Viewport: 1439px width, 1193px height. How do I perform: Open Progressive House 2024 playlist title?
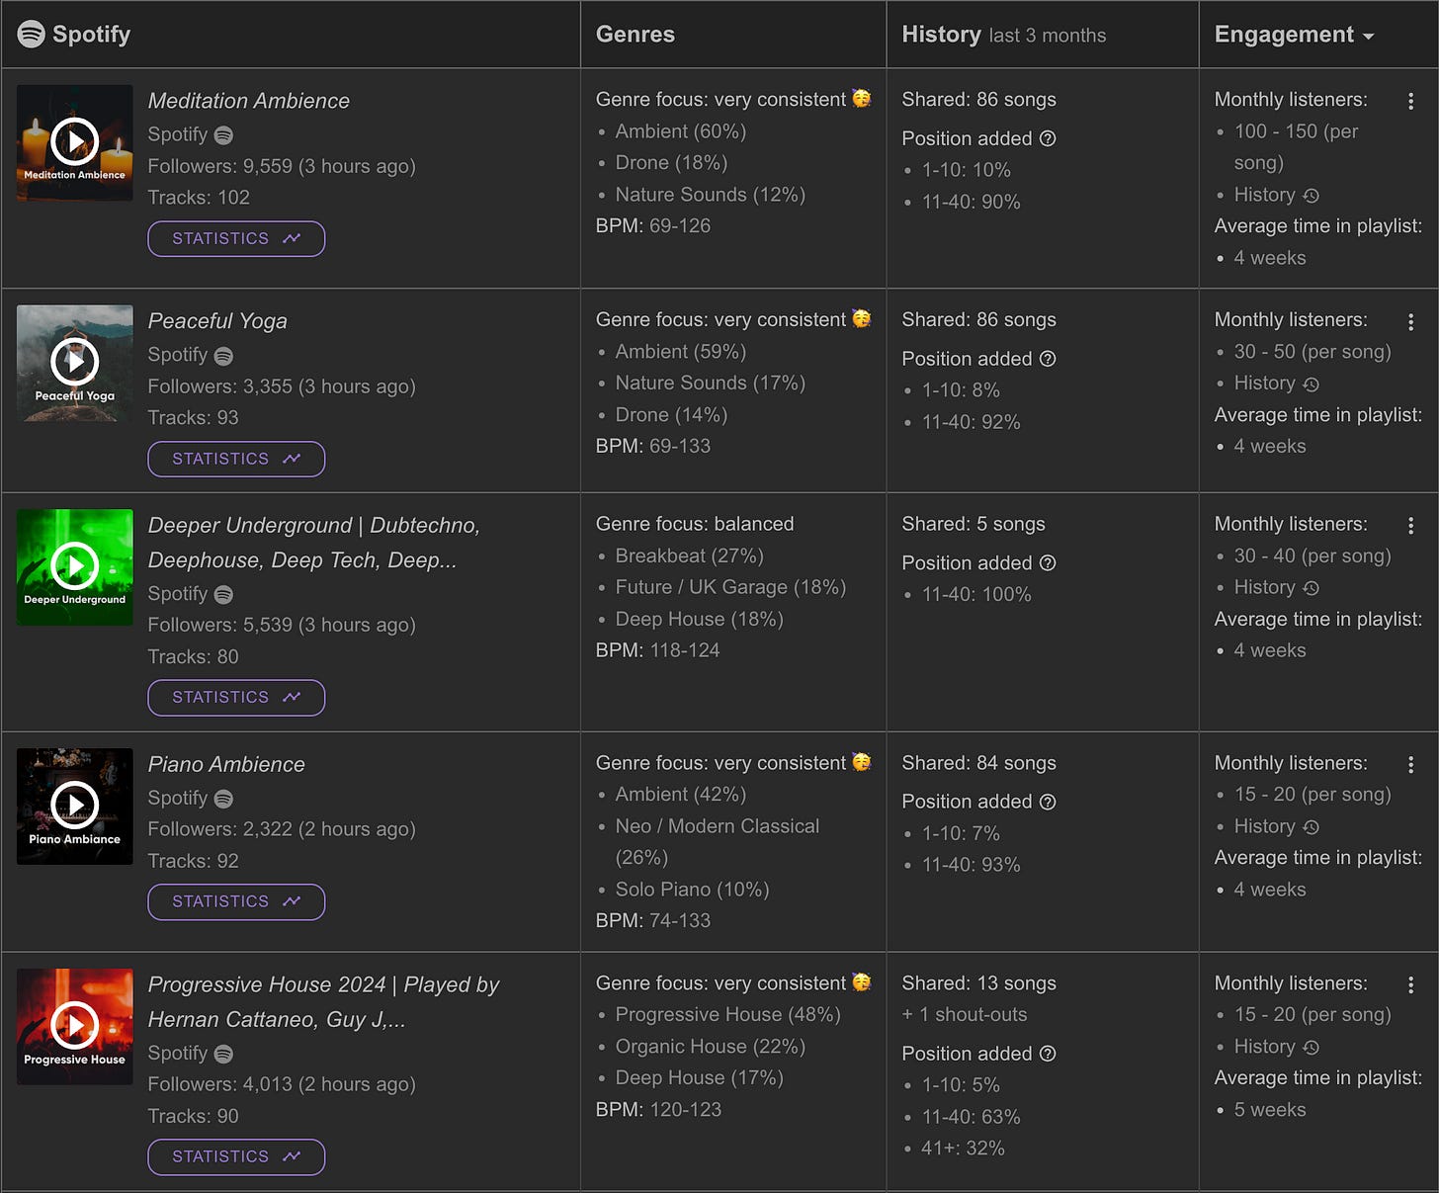[323, 1002]
